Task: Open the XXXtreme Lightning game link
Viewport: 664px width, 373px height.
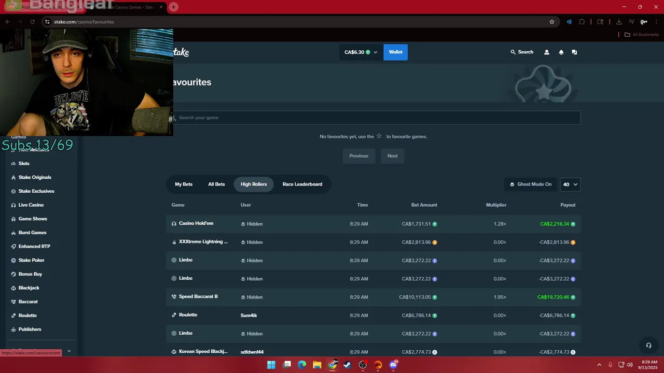Action: [203, 242]
